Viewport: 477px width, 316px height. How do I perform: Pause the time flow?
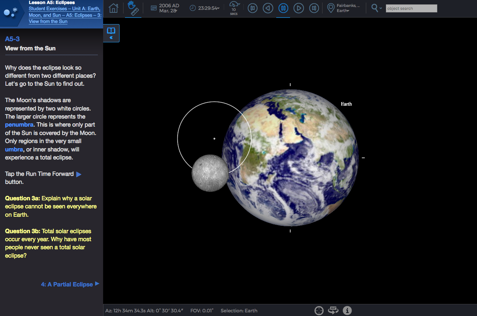coord(283,8)
